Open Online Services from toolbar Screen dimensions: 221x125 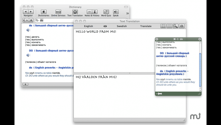tap(58, 12)
